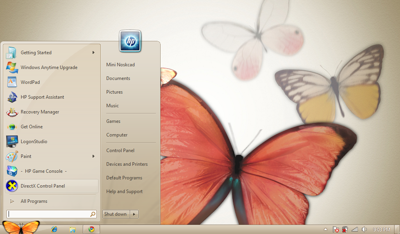
Task: Expand the Getting Started submenu arrow
Action: [93, 53]
